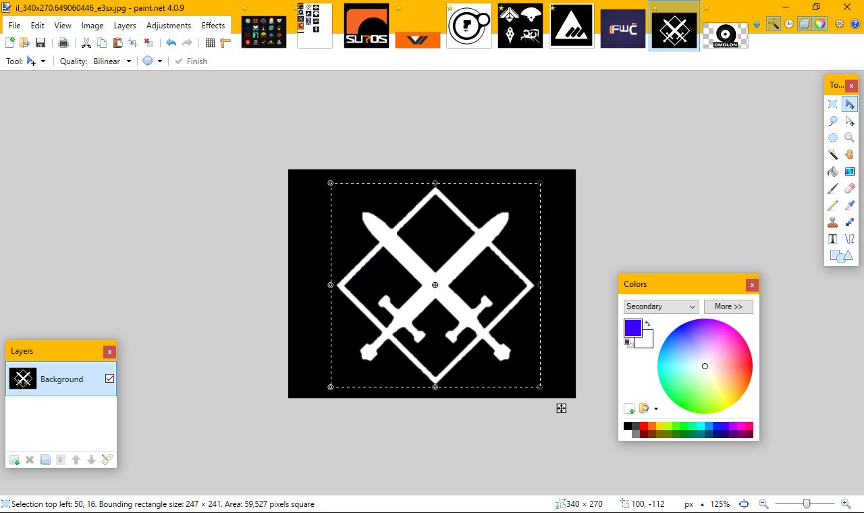Click the Deselect icon
Image resolution: width=864 pixels, height=513 pixels.
(x=148, y=43)
